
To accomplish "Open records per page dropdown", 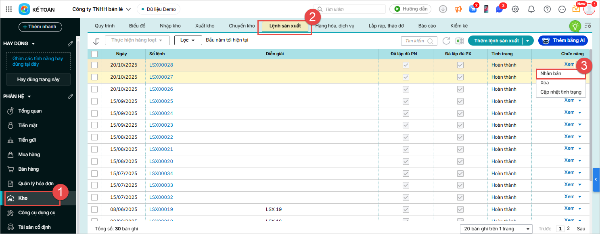I will point(497,229).
